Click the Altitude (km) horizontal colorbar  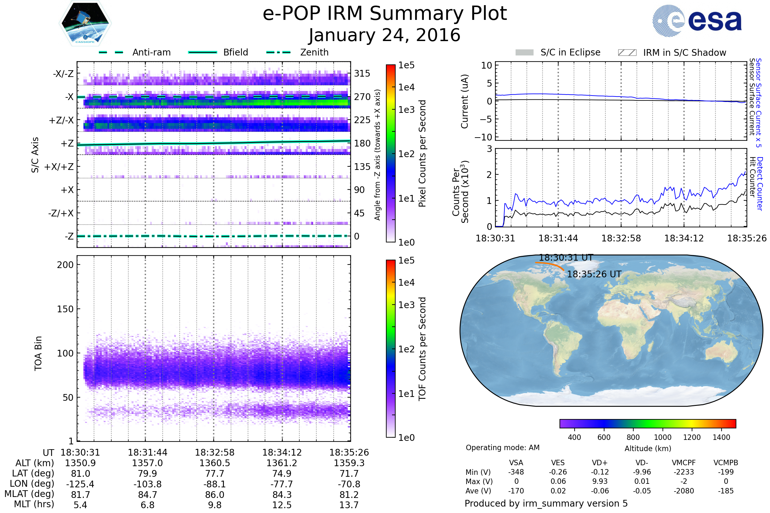647,423
